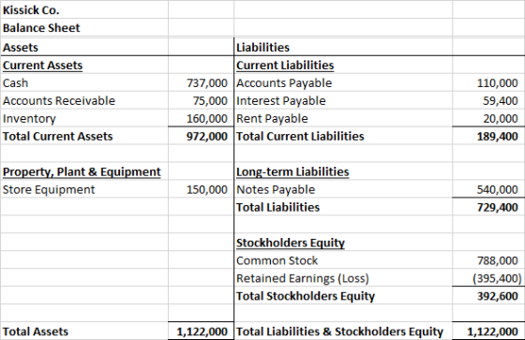
Task: Select the 75,000 receivable value
Action: (210, 101)
